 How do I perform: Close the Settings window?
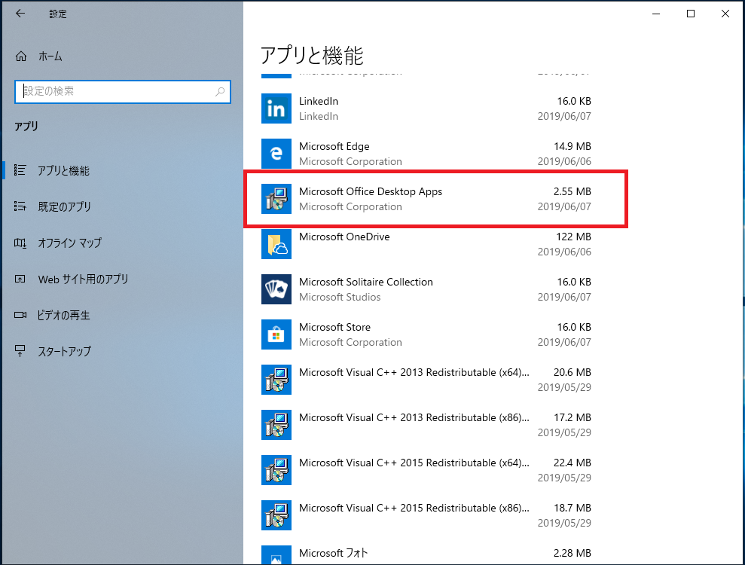pos(725,14)
